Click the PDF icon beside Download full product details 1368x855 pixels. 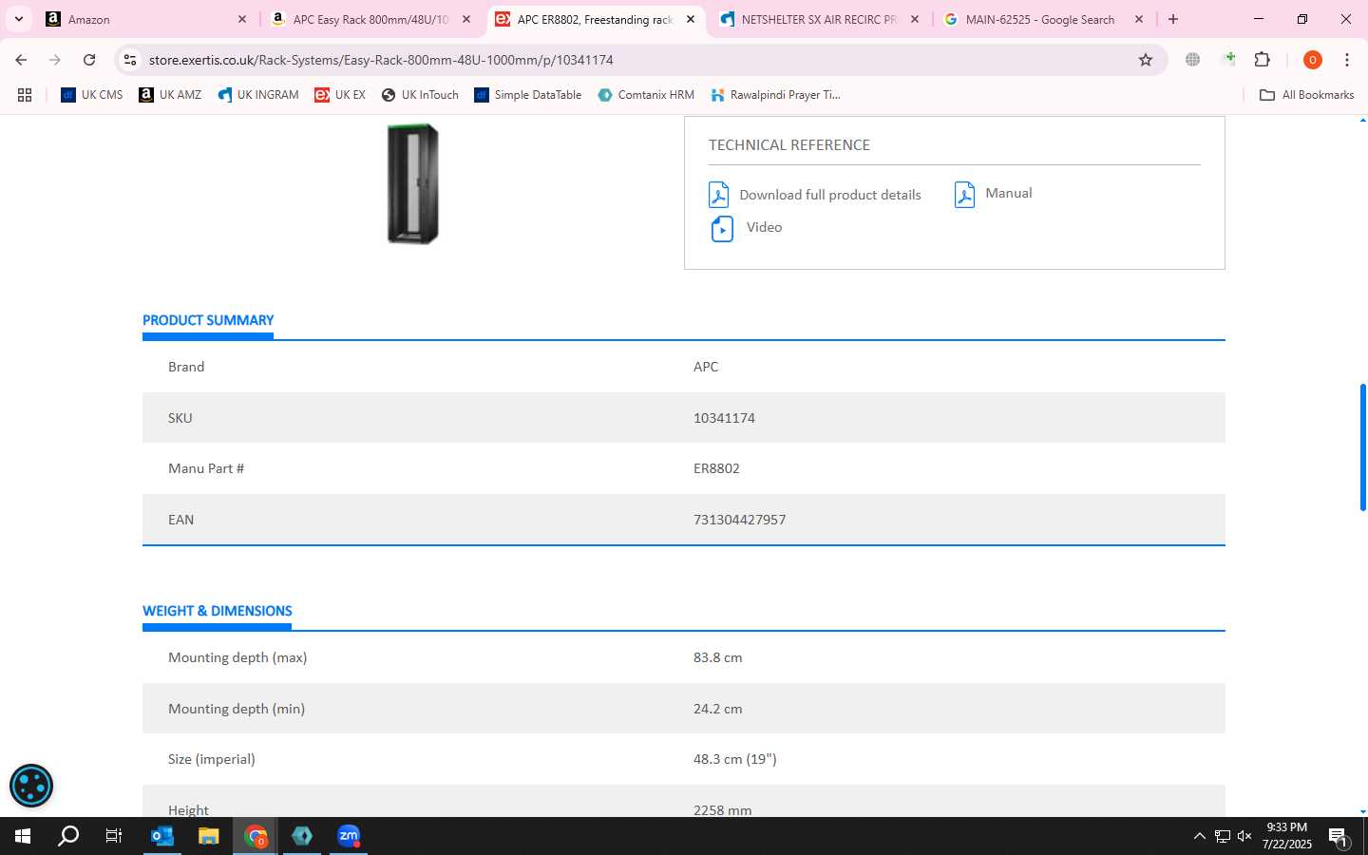coord(718,195)
